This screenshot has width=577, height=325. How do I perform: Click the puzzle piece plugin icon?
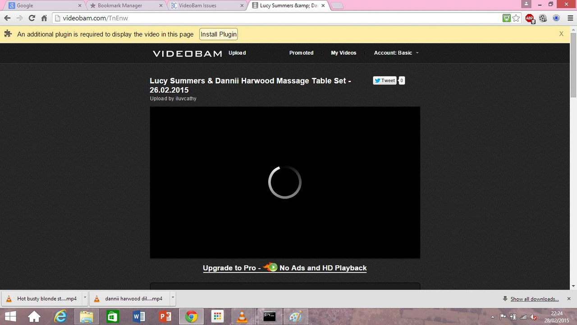[8, 34]
